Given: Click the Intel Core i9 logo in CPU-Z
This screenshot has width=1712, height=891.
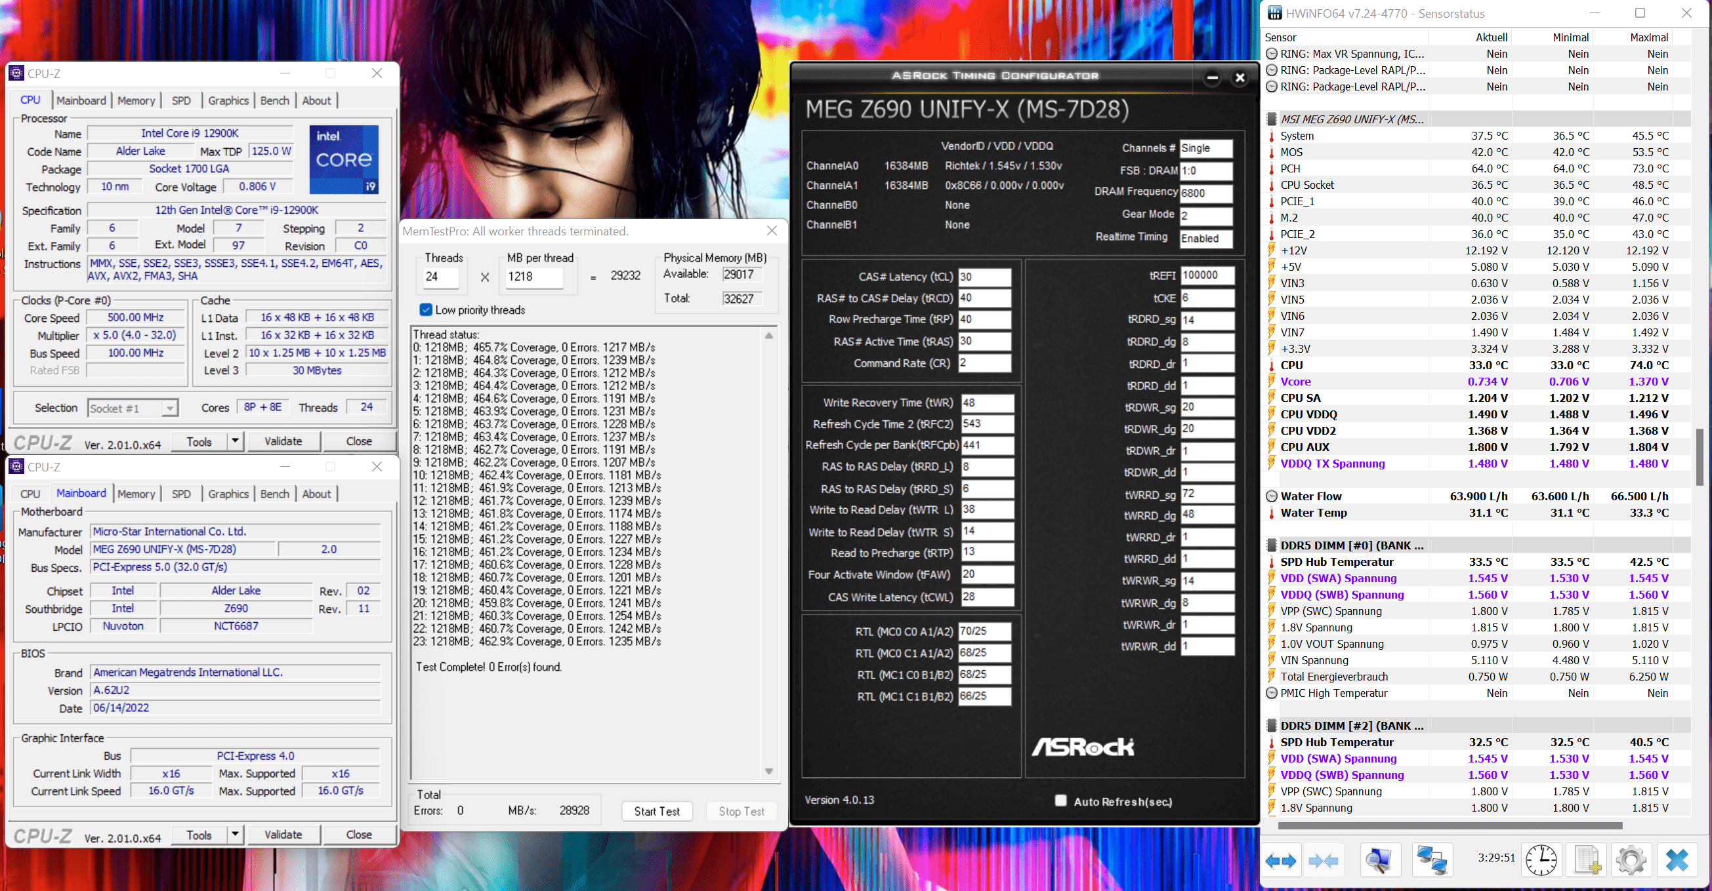Looking at the screenshot, I should (x=344, y=159).
